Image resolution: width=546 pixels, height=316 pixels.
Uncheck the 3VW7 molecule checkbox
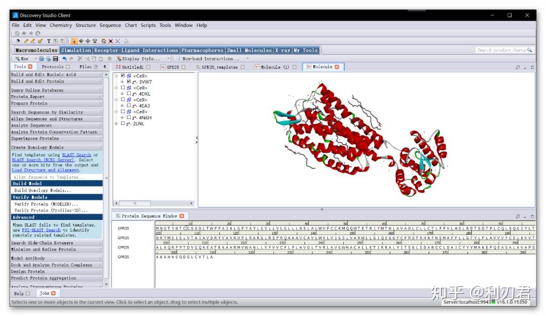pyautogui.click(x=129, y=81)
